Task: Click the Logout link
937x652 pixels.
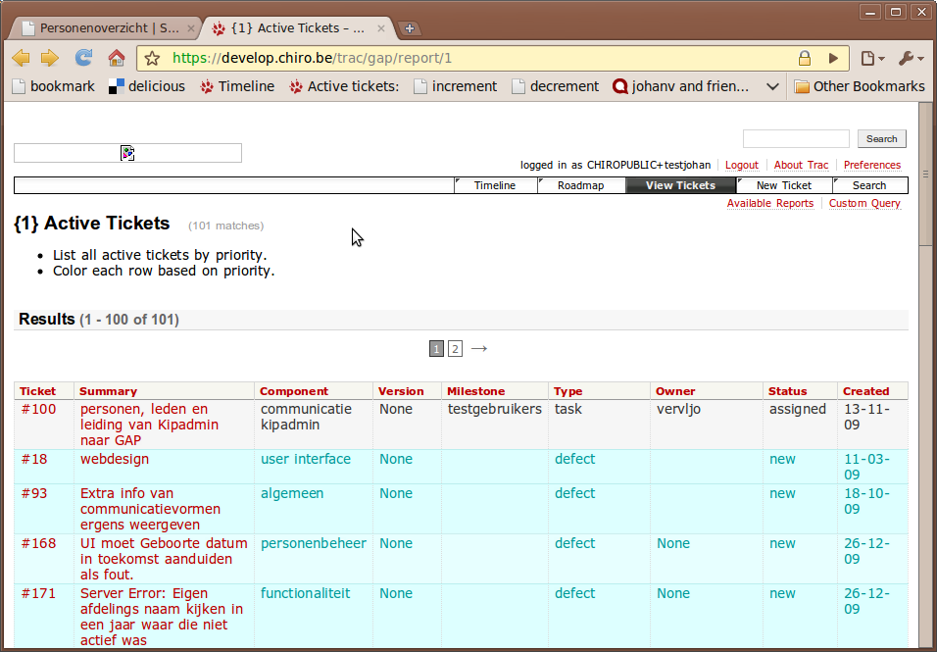Action: (742, 165)
